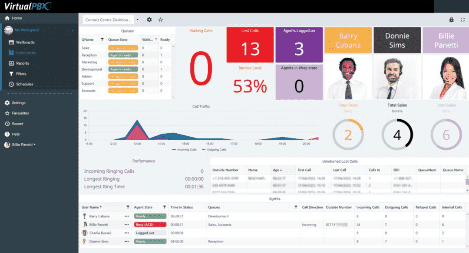Click Donnie's Total Sales progress ring
The height and width of the screenshot is (253, 469).
tap(397, 135)
